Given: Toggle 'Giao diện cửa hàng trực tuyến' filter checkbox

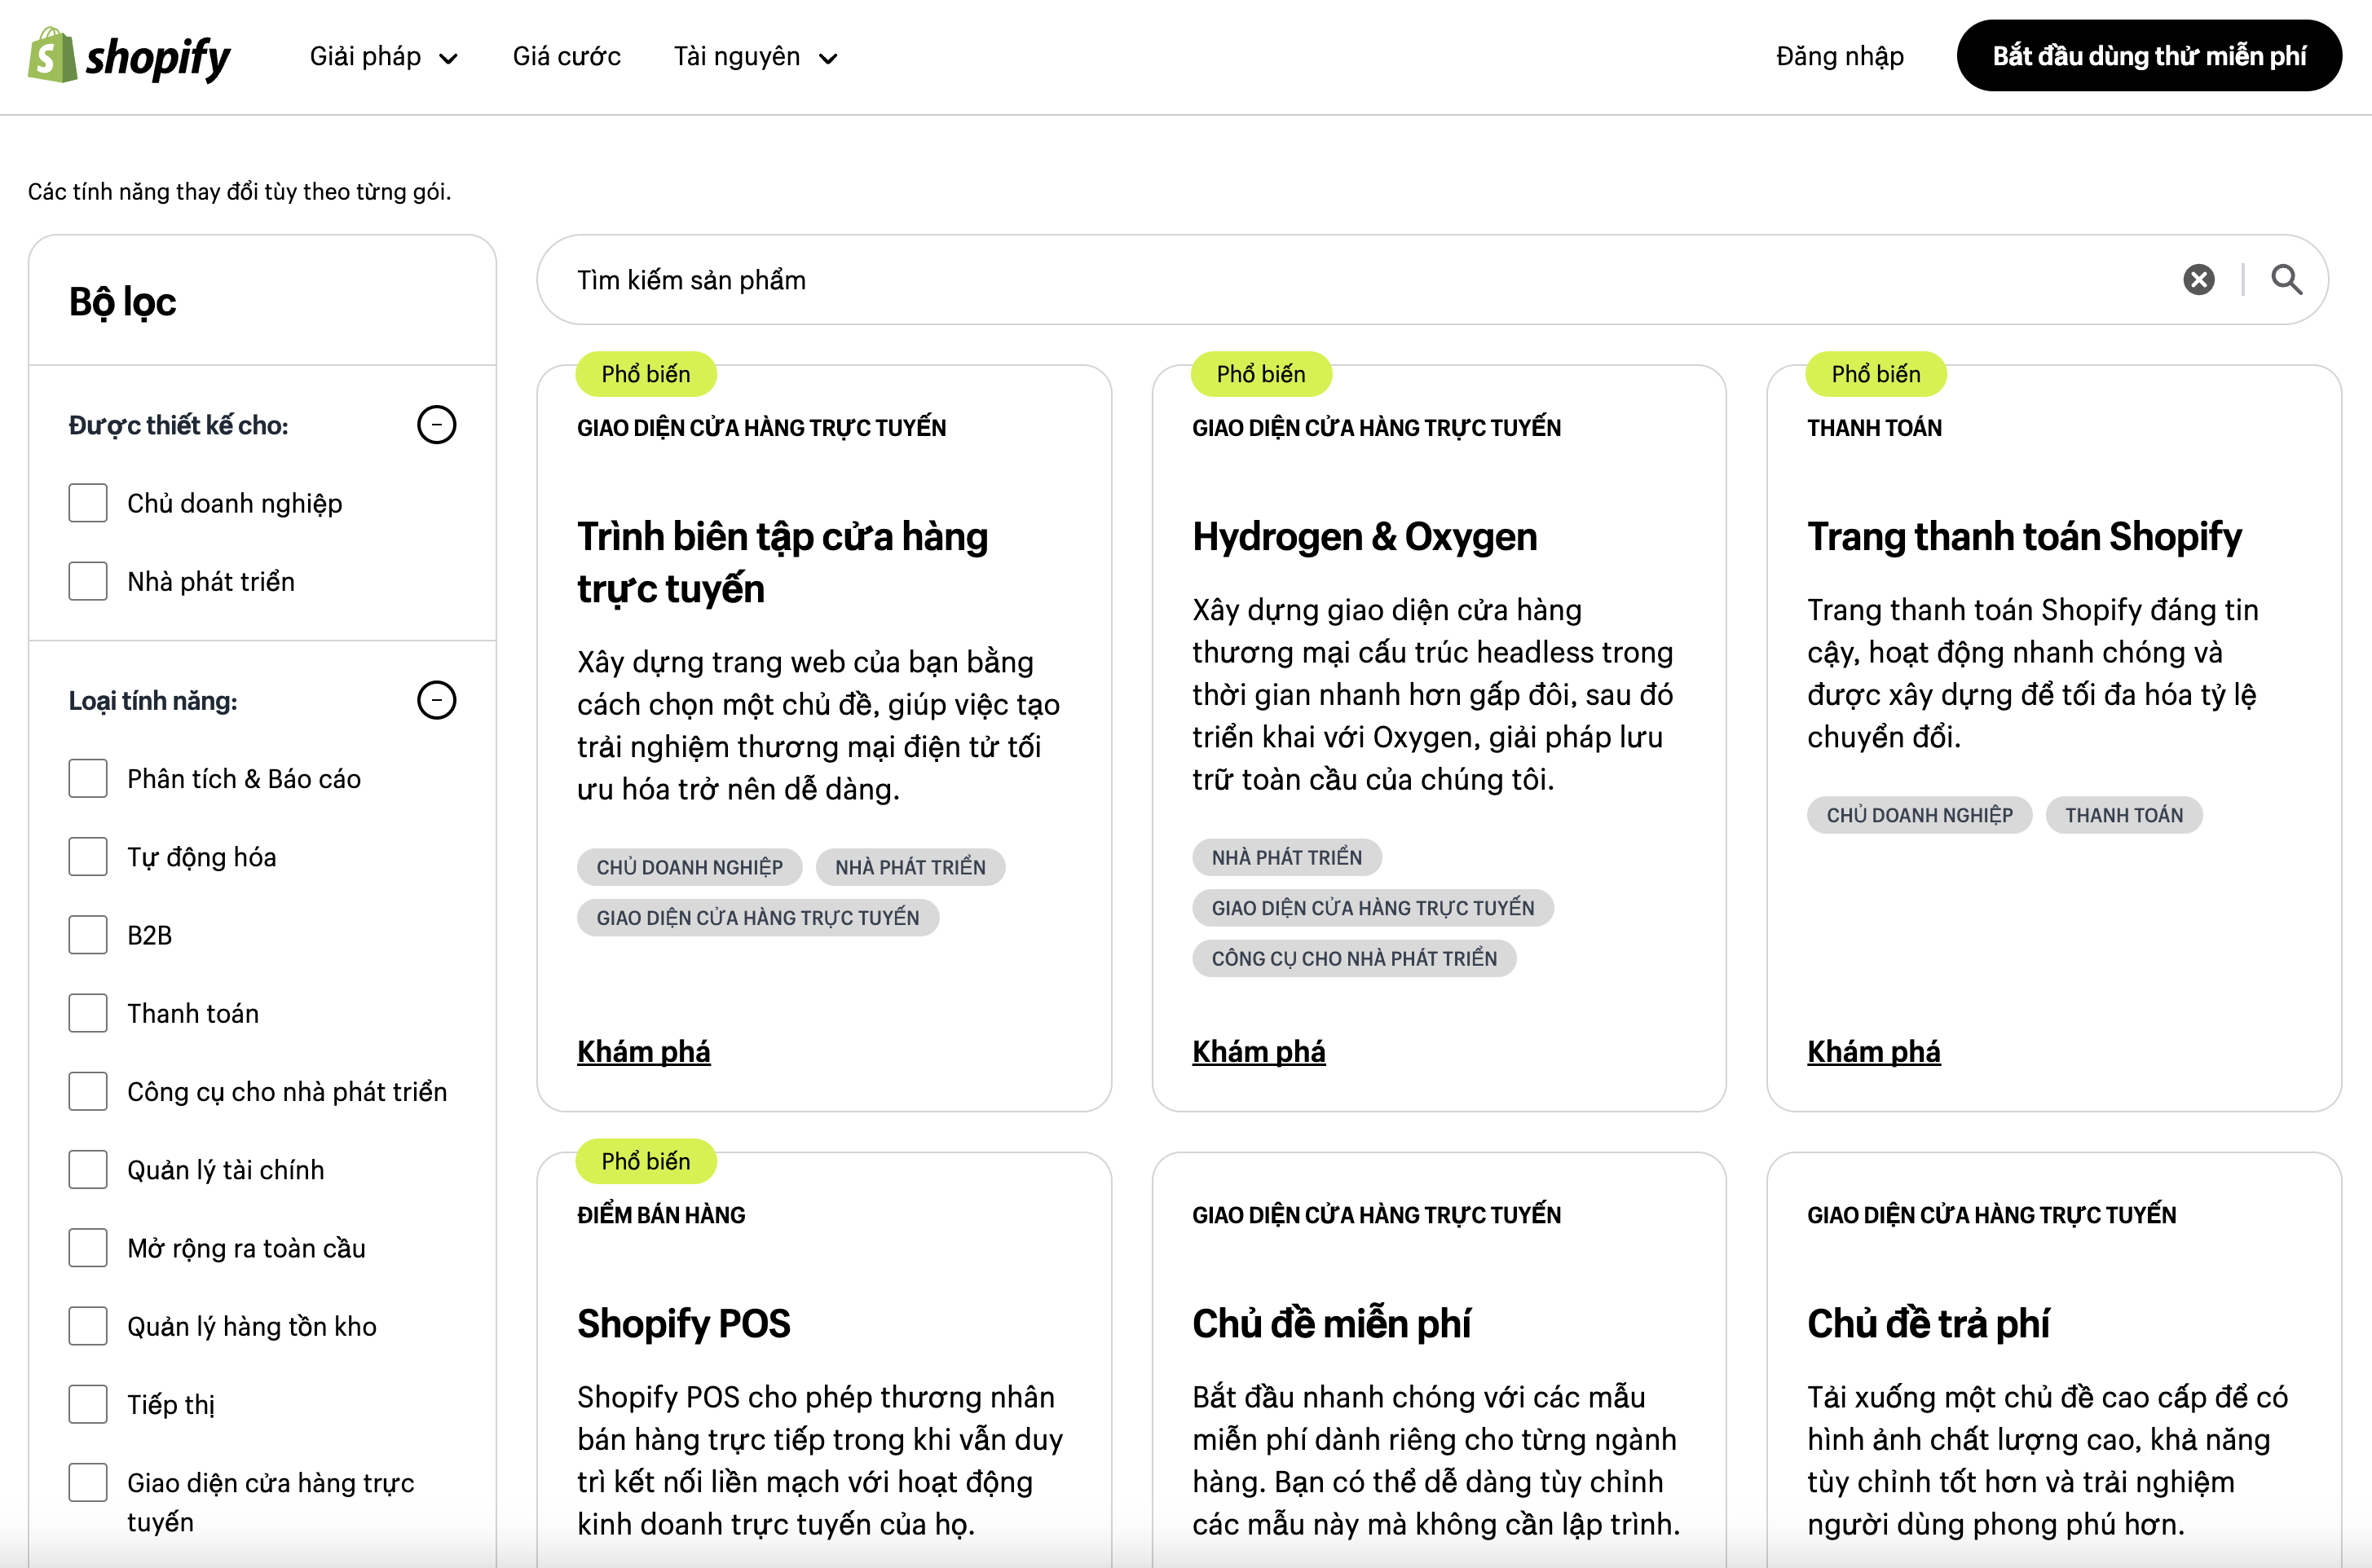Looking at the screenshot, I should point(88,1483).
